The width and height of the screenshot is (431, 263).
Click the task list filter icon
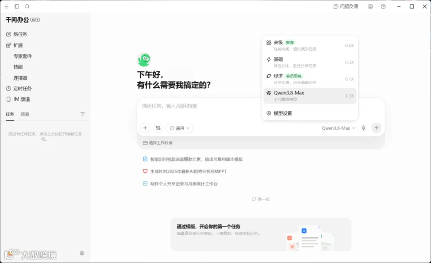click(x=82, y=114)
